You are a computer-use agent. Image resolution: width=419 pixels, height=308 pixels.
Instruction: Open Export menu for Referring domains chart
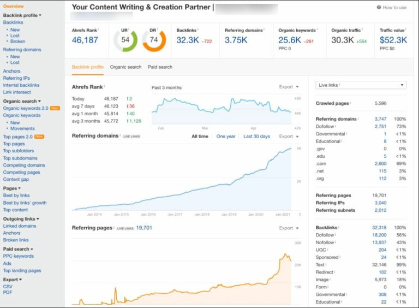pos(289,137)
